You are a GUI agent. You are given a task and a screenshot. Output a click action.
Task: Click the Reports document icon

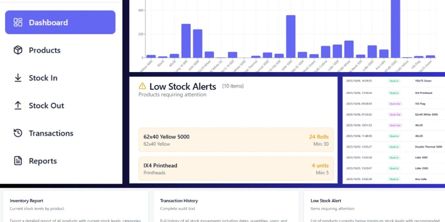click(x=18, y=161)
